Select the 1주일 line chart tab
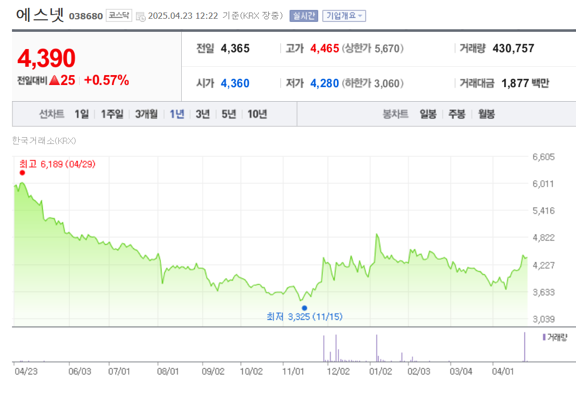This screenshot has height=399, width=576. coord(112,114)
